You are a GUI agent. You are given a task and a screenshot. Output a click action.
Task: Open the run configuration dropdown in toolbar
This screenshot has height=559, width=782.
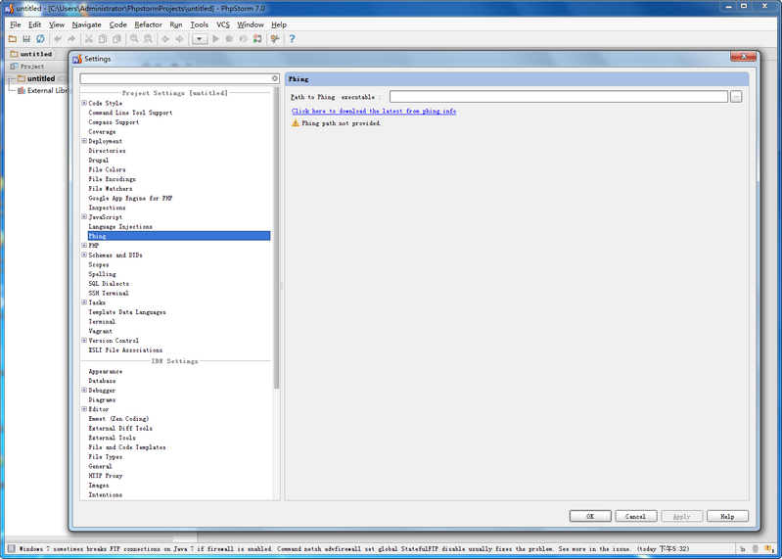click(x=200, y=39)
